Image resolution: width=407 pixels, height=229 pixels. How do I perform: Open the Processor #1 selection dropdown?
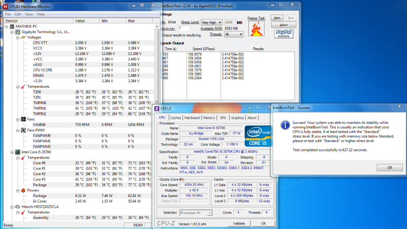coord(196,213)
